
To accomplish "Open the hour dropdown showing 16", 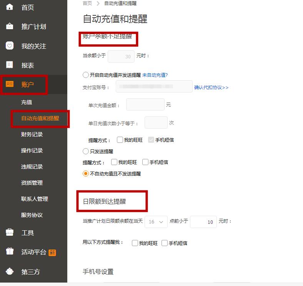I will coord(156,222).
